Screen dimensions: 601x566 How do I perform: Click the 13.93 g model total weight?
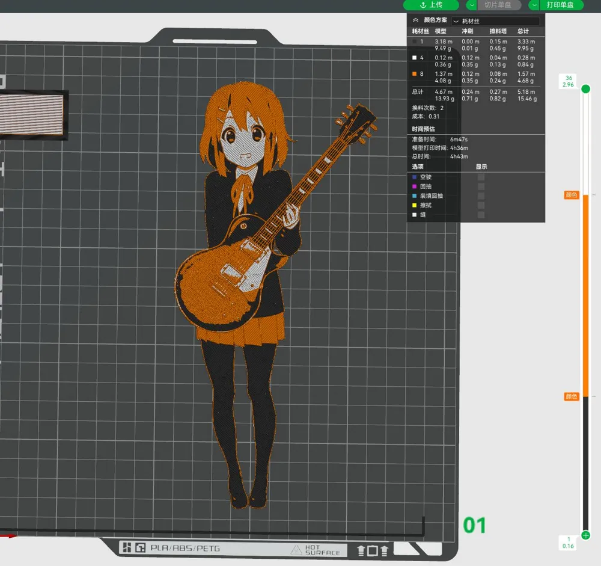coord(445,99)
